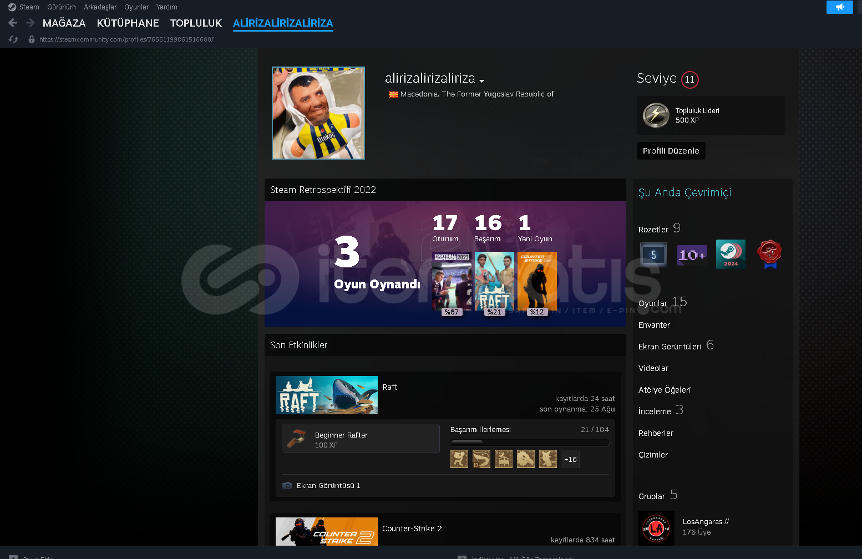Open the Atölye Öğeleri link

[665, 390]
